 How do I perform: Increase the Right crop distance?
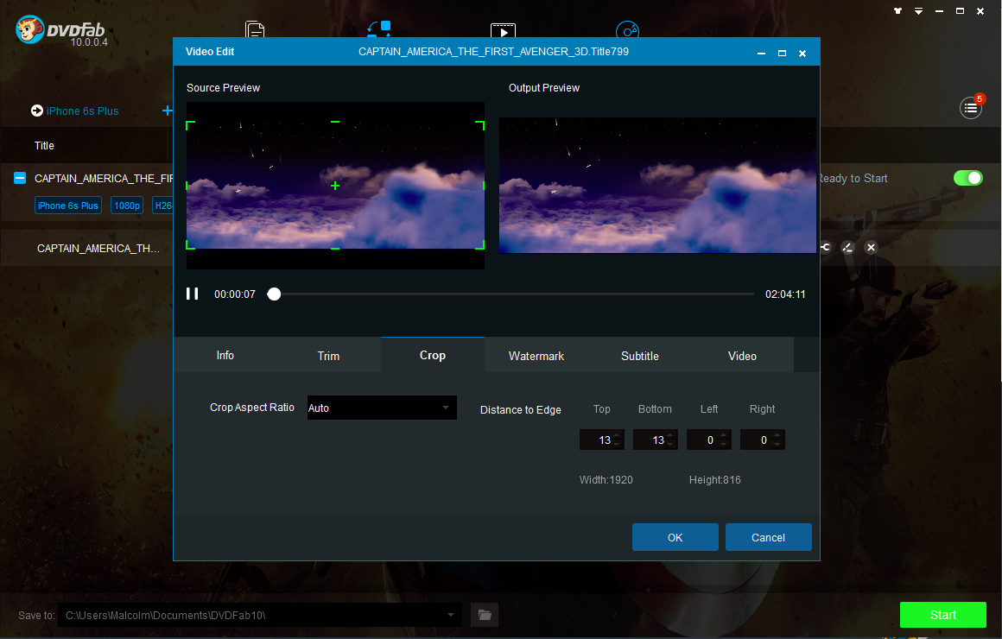click(x=777, y=436)
